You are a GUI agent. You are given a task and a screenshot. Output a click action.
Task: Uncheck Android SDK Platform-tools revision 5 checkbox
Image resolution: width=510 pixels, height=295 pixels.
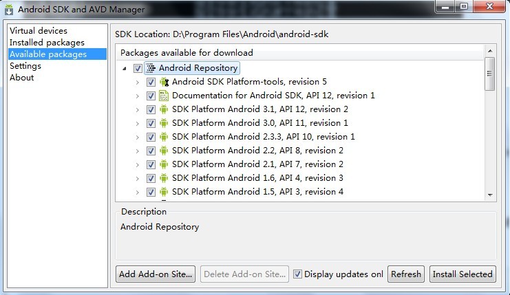pos(151,82)
